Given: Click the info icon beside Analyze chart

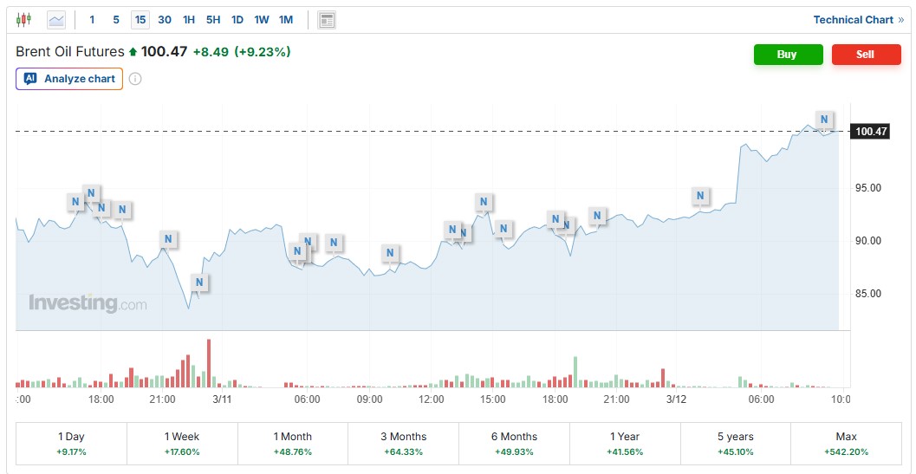Looking at the screenshot, I should (x=135, y=79).
